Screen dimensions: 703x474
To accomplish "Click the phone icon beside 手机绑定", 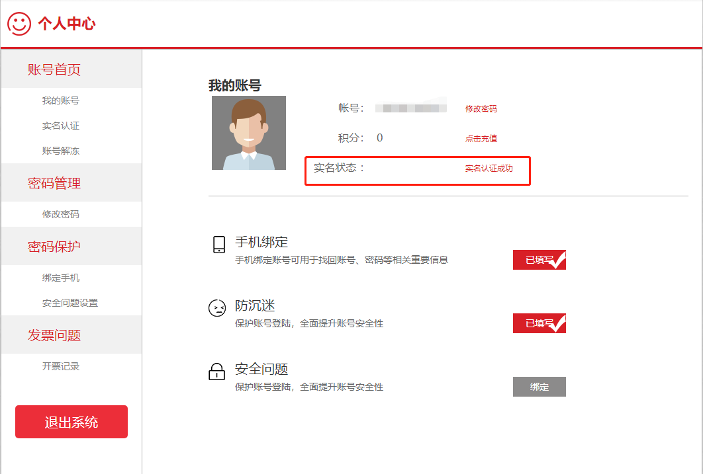I will pyautogui.click(x=219, y=245).
